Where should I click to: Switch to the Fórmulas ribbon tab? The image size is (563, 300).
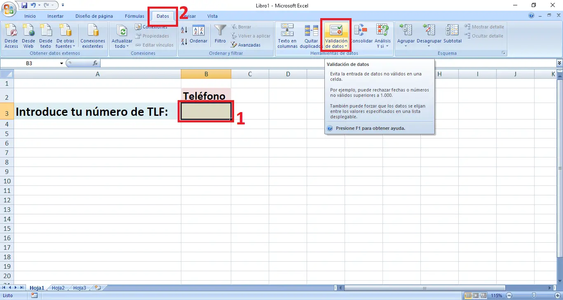[134, 16]
